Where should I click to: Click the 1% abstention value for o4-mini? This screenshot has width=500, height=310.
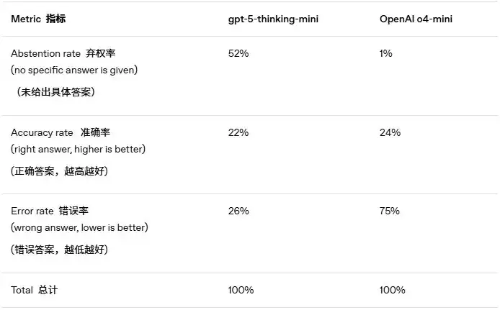click(385, 53)
